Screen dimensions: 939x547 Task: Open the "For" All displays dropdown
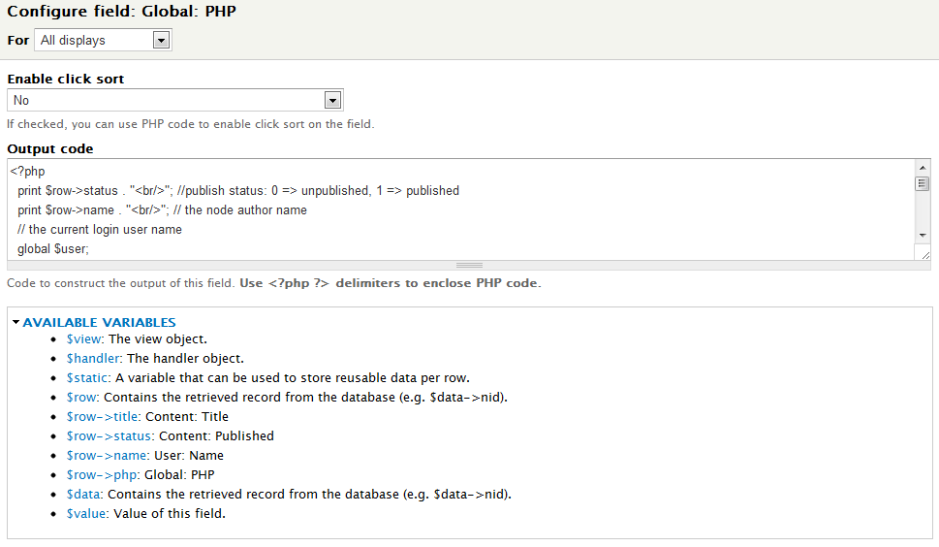click(103, 40)
